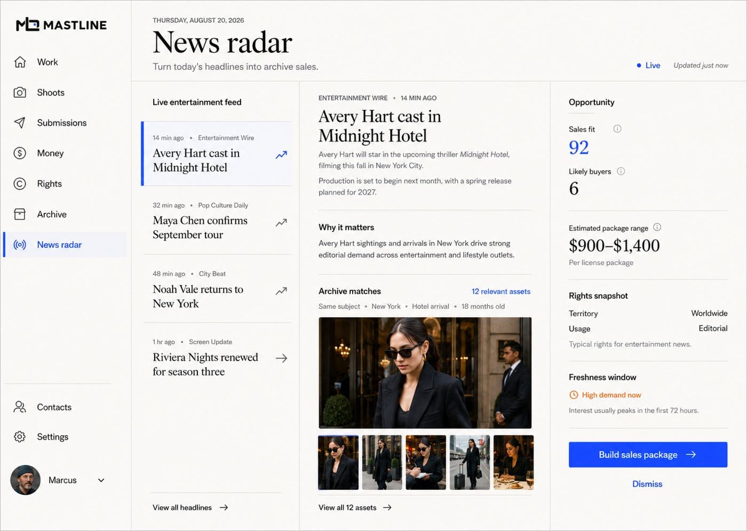Image resolution: width=747 pixels, height=531 pixels.
Task: Click trending arrow on Maya Chen headline
Action: tap(281, 222)
